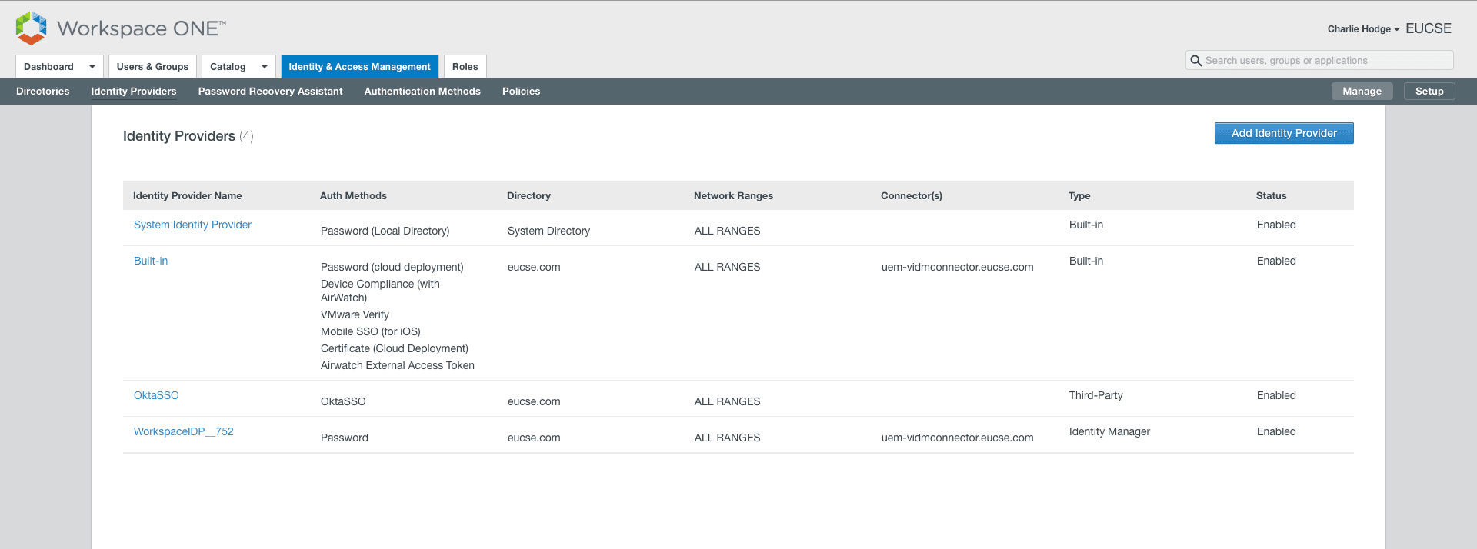Click the search magnifier icon
The width and height of the screenshot is (1477, 549).
(x=1196, y=61)
